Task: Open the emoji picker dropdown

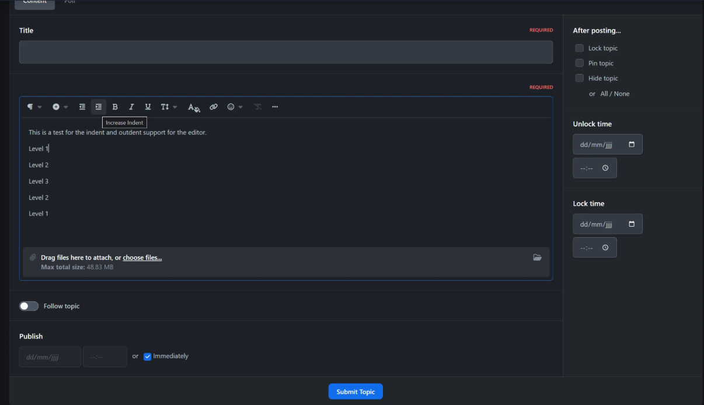Action: click(235, 107)
